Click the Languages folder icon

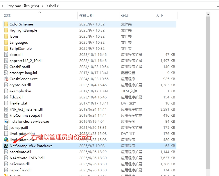[x=6, y=43]
